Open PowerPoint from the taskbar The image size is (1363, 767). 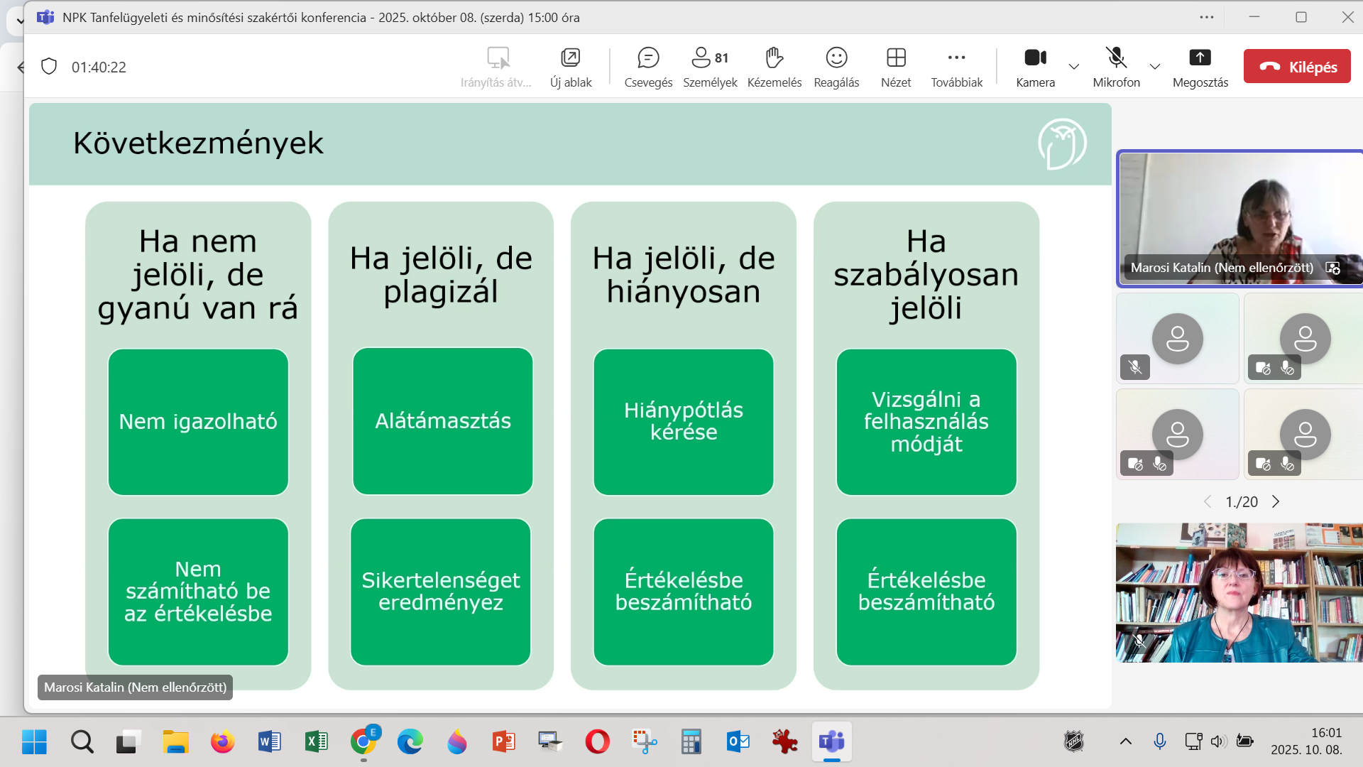(503, 742)
